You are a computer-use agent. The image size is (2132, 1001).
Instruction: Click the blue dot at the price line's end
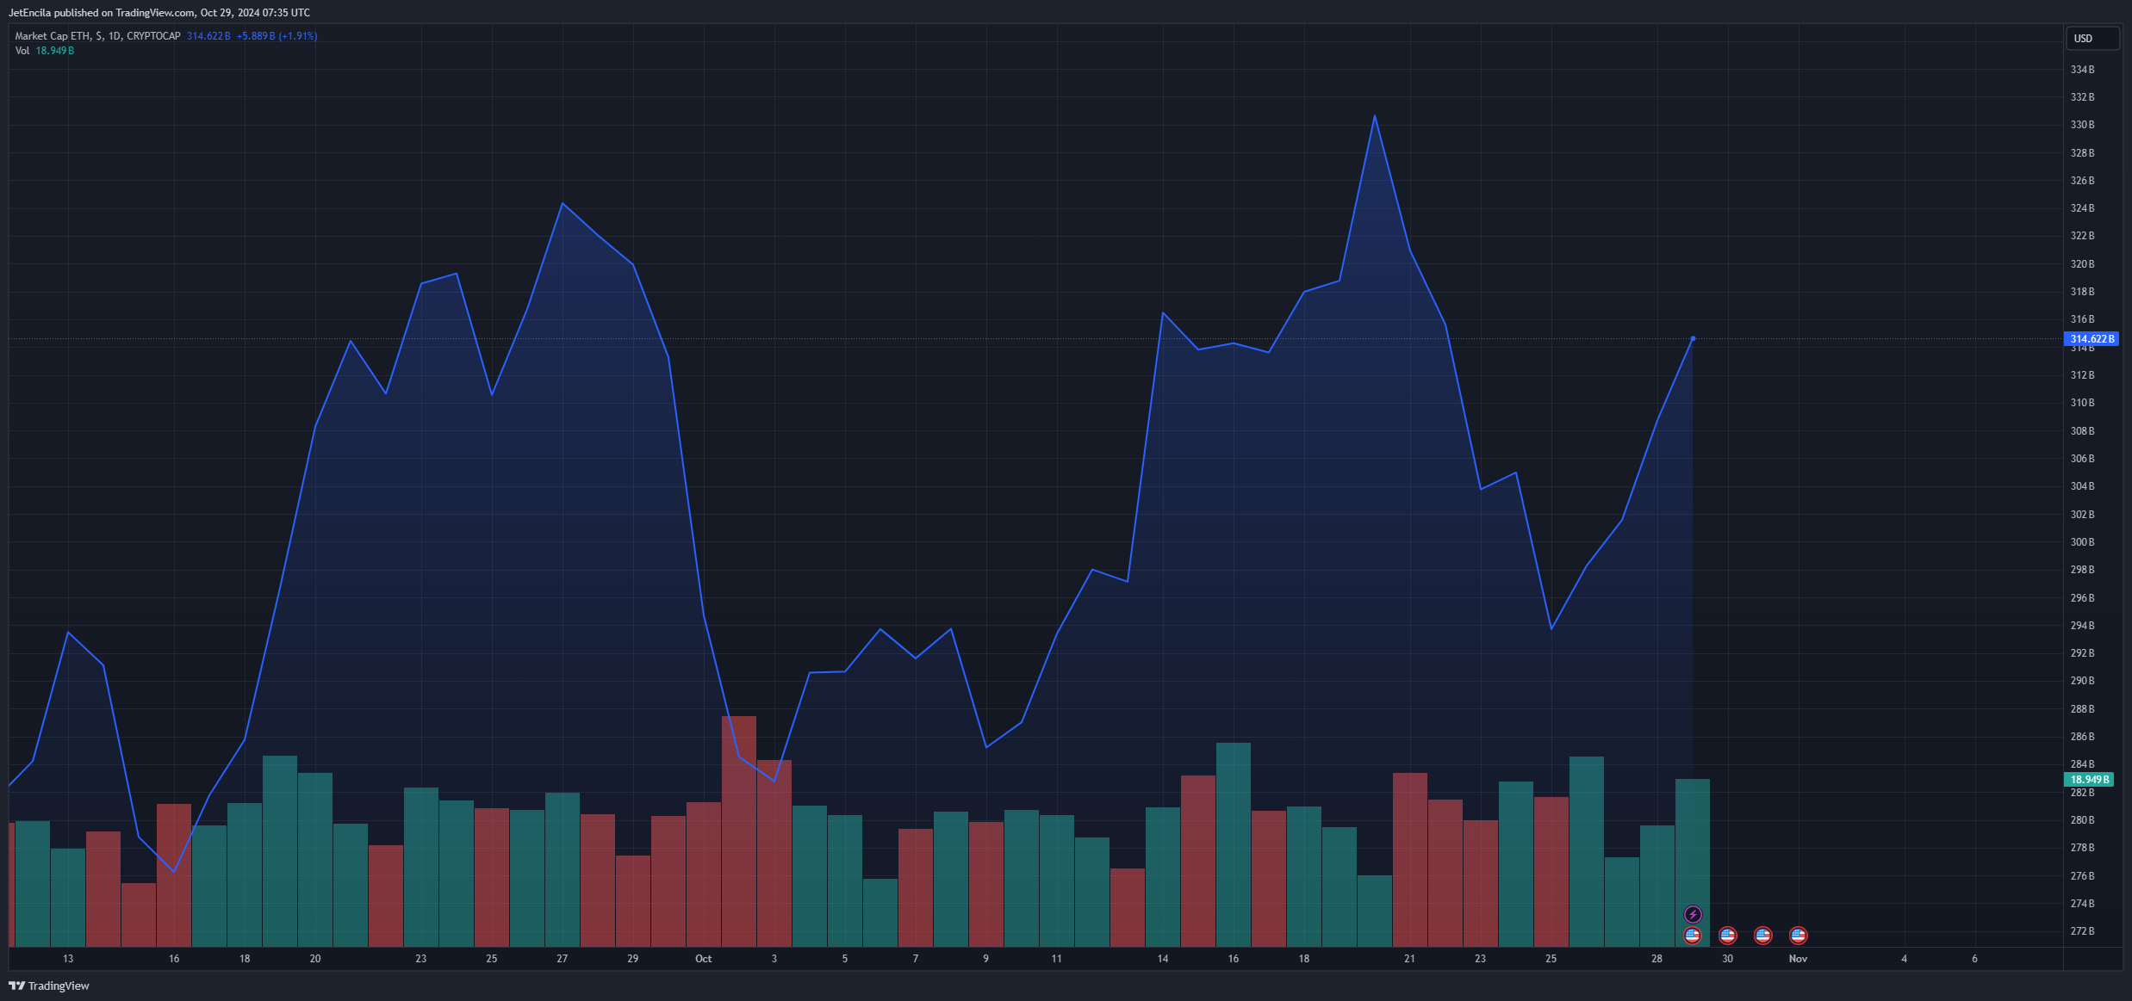click(x=1693, y=338)
